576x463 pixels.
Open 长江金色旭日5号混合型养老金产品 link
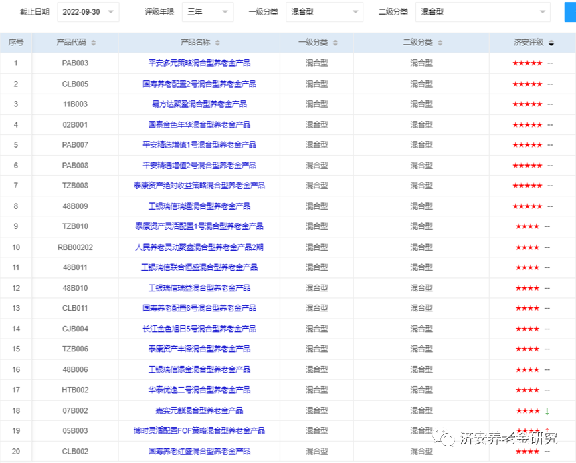point(199,329)
